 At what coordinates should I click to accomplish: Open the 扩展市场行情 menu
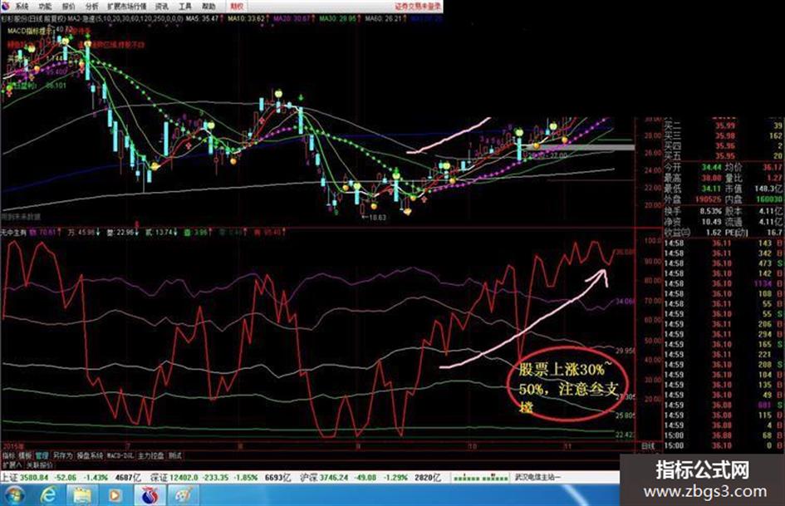tap(127, 7)
